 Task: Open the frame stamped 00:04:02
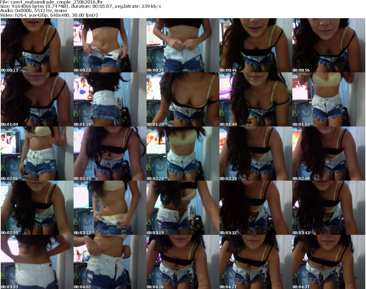pyautogui.click(x=110, y=262)
